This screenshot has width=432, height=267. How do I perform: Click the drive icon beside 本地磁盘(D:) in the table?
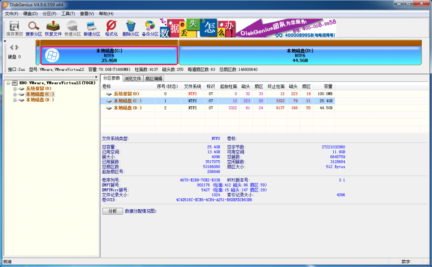click(109, 108)
